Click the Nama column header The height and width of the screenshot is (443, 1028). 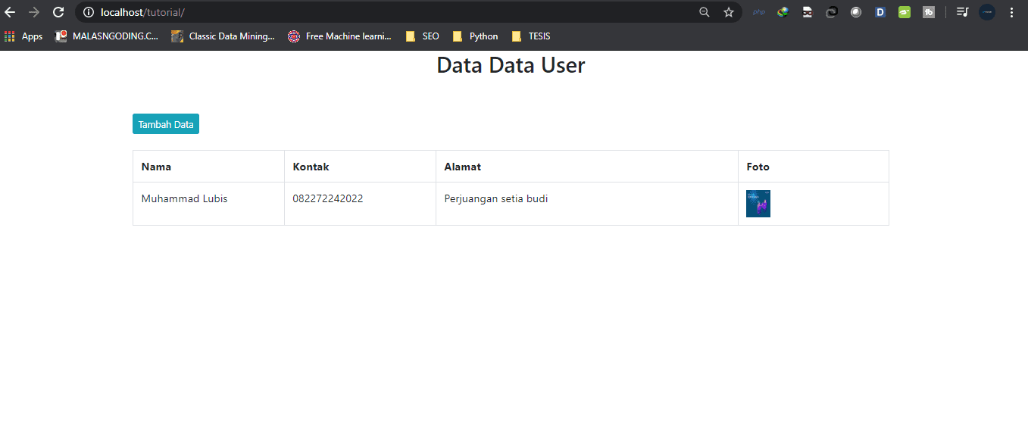pyautogui.click(x=208, y=167)
